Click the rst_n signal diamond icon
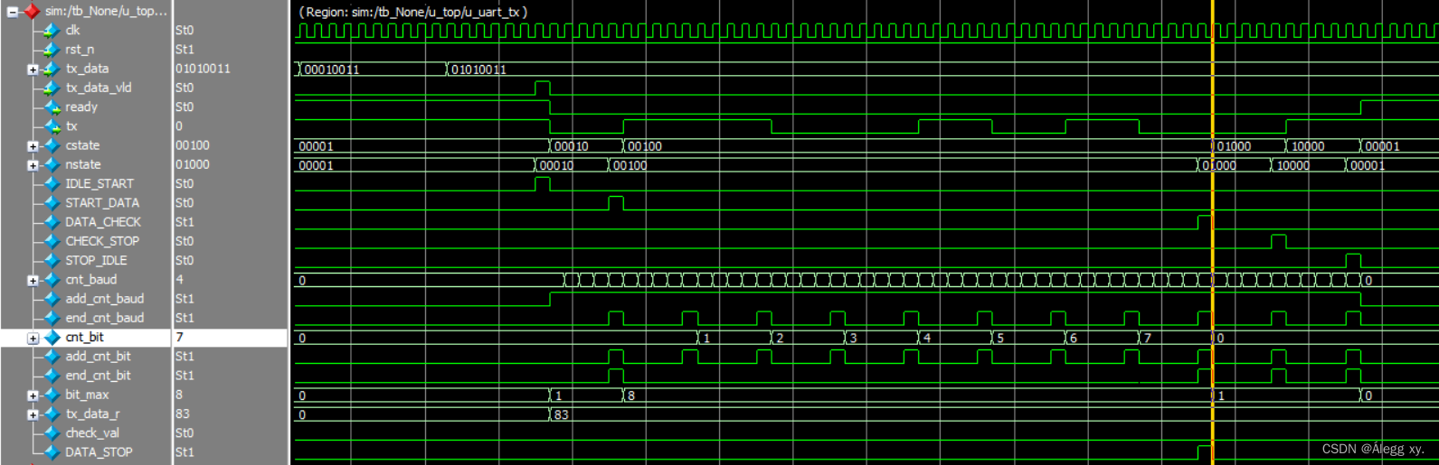This screenshot has height=465, width=1439. point(52,50)
